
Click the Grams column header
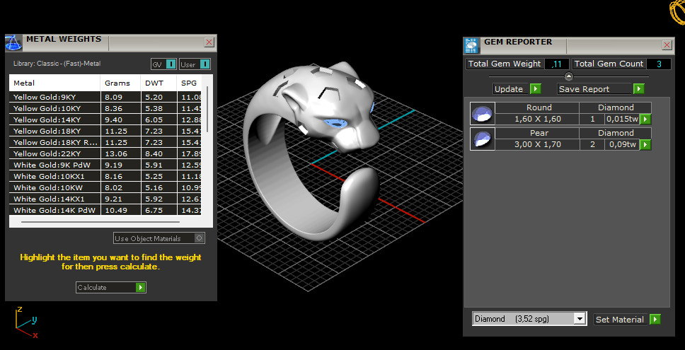(x=120, y=83)
